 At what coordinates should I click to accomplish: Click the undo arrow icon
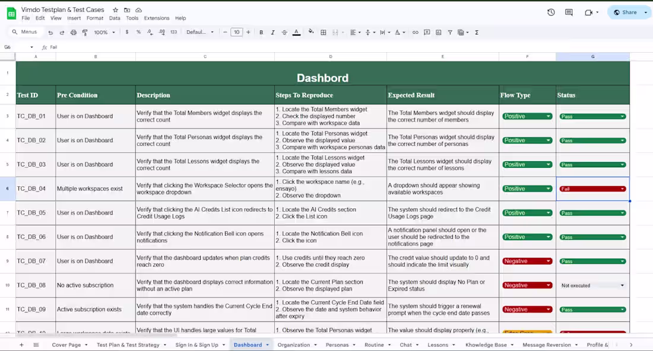coord(50,33)
